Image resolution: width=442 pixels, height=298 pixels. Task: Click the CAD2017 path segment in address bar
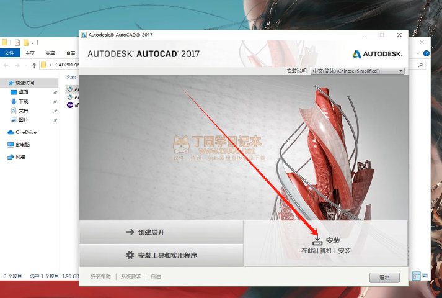click(67, 65)
